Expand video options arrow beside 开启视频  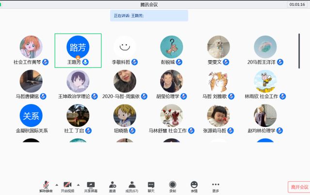[x=78, y=185]
